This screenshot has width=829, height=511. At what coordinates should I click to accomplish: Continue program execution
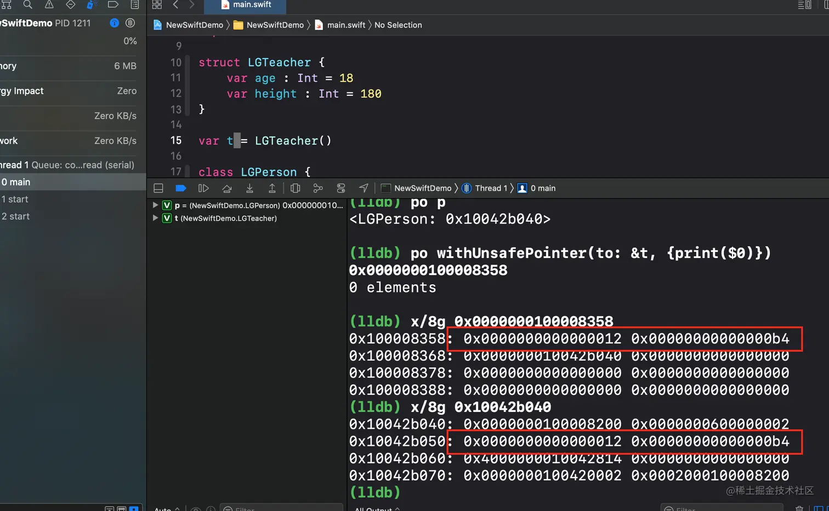[x=203, y=188]
